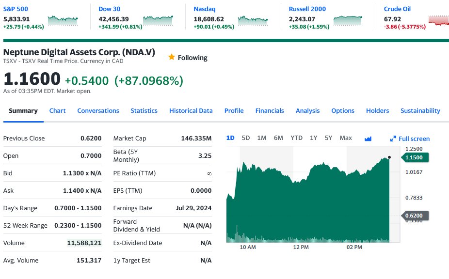
Task: Open the Crude Oil quote link
Action: pos(397,9)
